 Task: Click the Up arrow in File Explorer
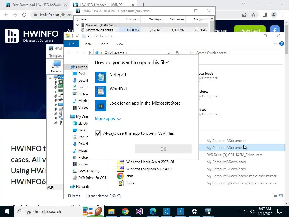(89, 53)
